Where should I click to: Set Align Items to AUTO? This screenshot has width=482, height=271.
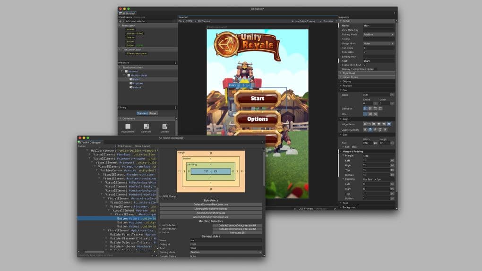click(367, 124)
